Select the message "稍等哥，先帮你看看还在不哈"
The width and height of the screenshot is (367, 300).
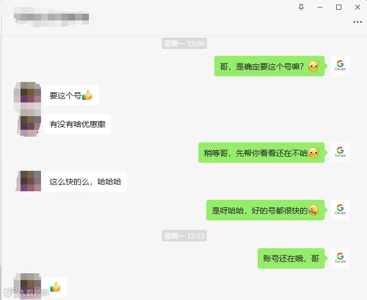262,153
